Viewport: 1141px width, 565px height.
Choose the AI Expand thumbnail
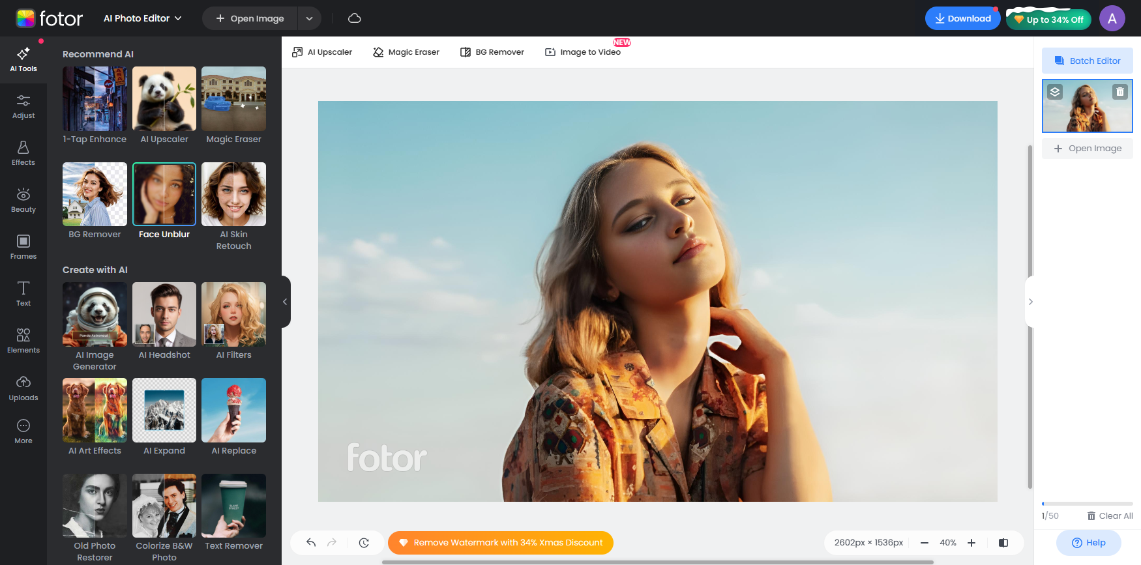(164, 410)
